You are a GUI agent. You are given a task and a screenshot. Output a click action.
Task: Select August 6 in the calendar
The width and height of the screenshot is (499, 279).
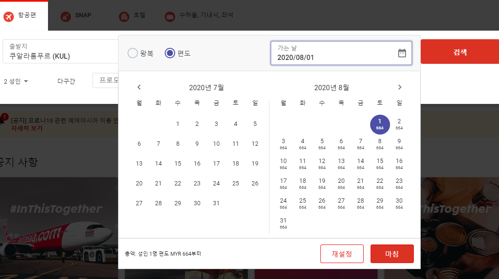coord(341,144)
